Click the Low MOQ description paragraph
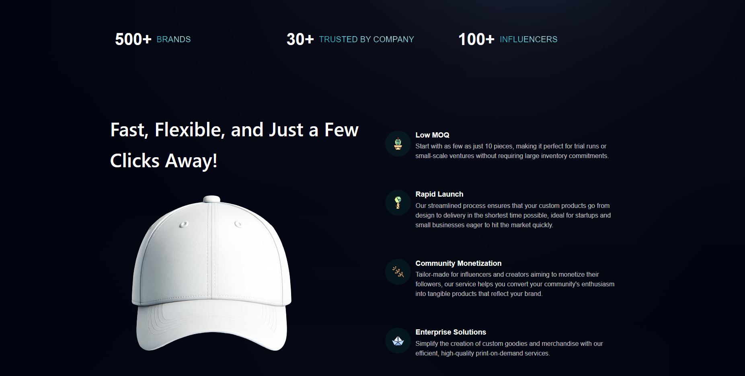The height and width of the screenshot is (376, 745). coord(512,151)
